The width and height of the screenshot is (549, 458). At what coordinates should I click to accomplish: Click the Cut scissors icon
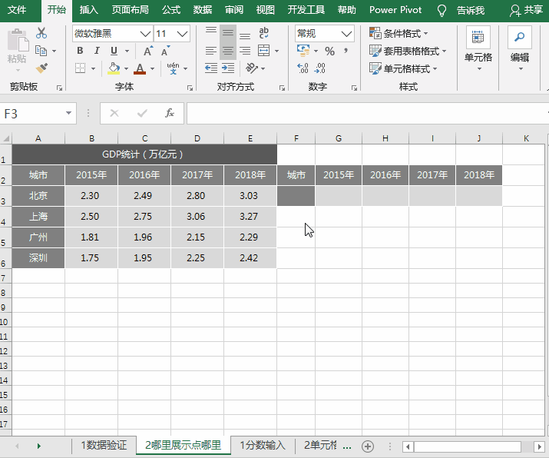coord(41,33)
